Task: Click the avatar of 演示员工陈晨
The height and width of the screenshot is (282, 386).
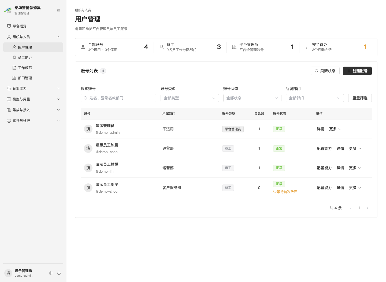Action: click(x=88, y=149)
